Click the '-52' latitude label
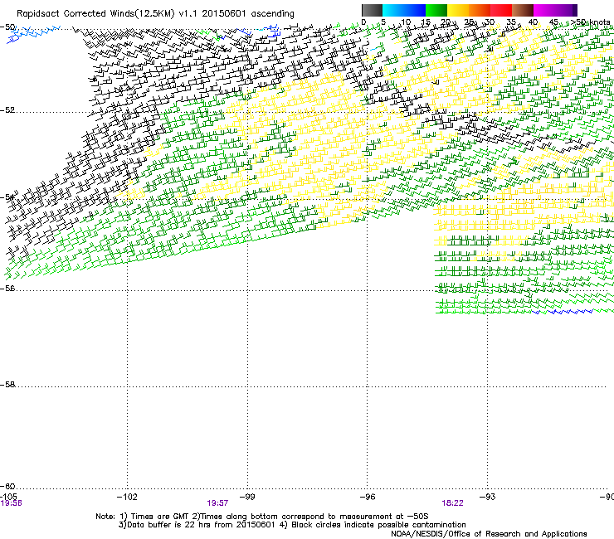This screenshot has width=614, height=539. click(x=7, y=110)
